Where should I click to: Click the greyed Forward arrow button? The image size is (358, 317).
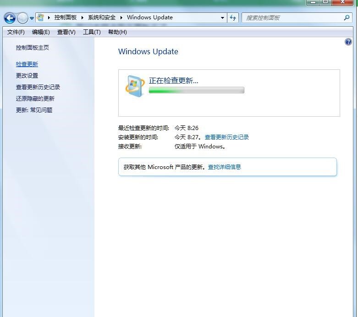click(x=22, y=18)
